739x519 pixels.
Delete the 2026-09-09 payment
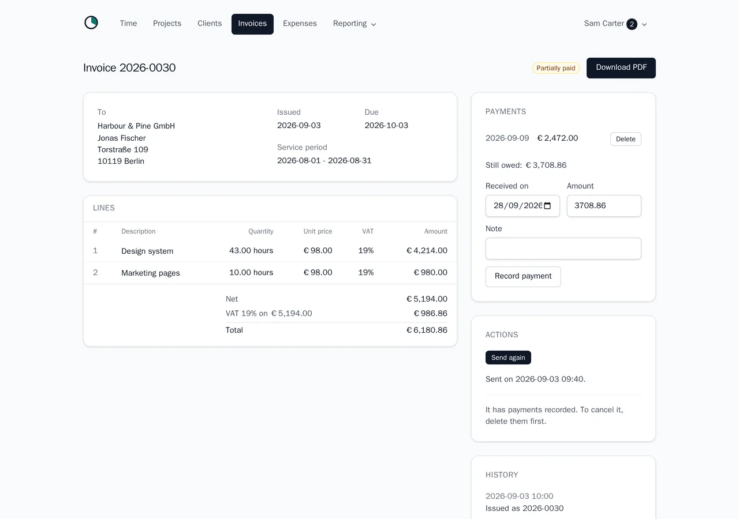(625, 139)
